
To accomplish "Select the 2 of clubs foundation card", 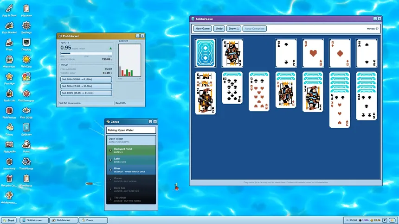I will click(286, 53).
